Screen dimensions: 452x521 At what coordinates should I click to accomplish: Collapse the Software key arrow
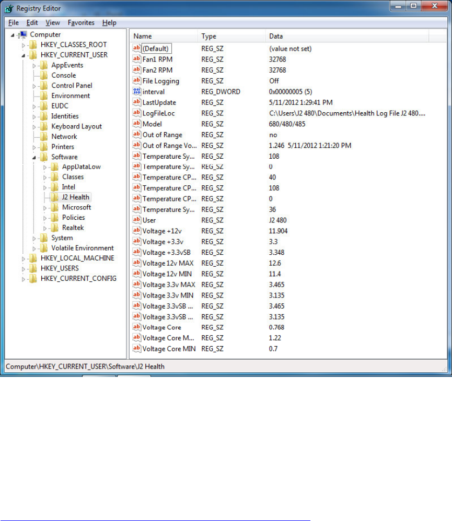[x=34, y=158]
